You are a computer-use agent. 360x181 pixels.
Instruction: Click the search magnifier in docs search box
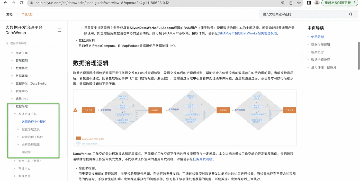coord(350,14)
